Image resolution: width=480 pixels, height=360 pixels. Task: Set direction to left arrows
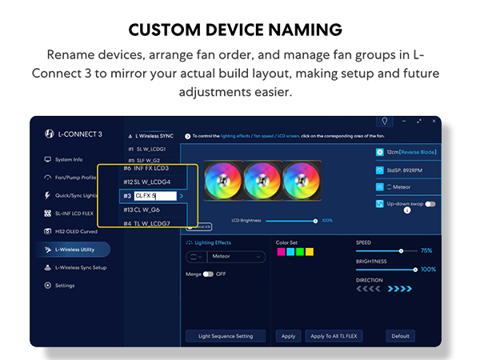[369, 289]
